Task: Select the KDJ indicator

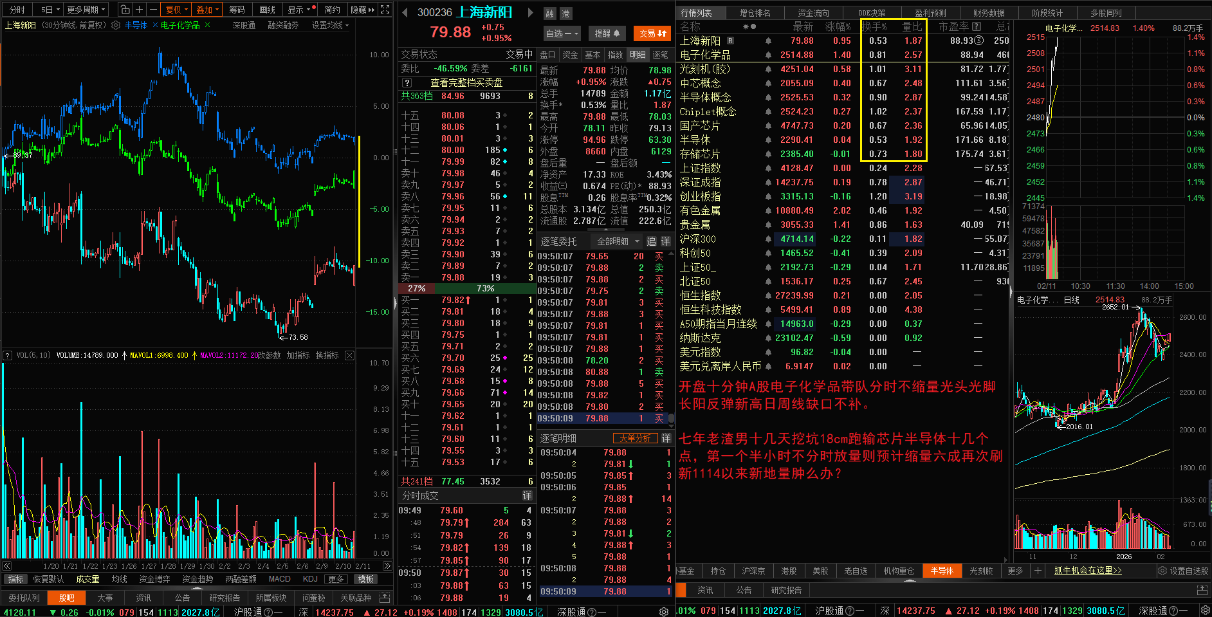Action: (310, 579)
